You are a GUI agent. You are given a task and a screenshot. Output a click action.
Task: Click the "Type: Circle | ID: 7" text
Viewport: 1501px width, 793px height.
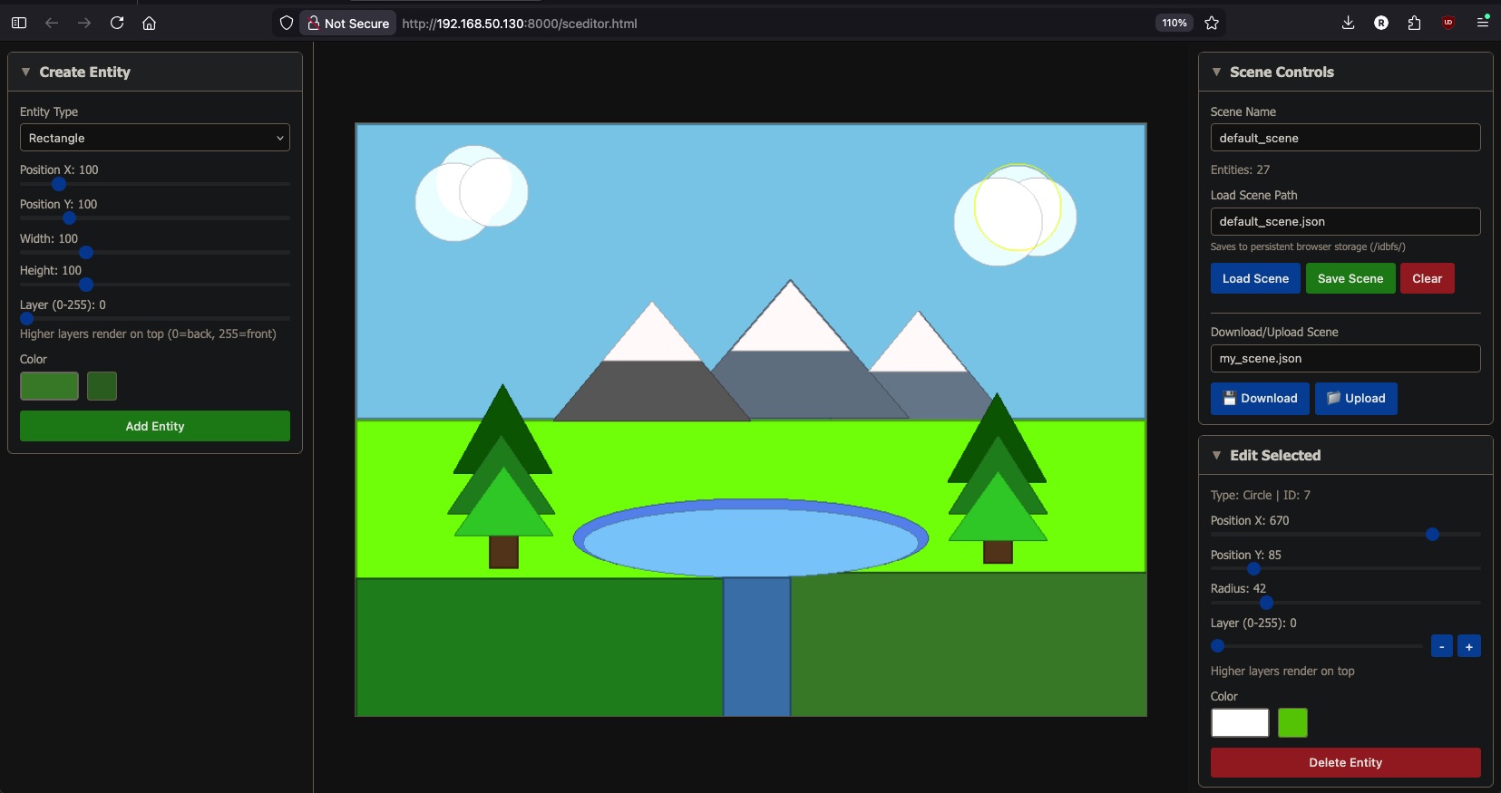tap(1260, 495)
